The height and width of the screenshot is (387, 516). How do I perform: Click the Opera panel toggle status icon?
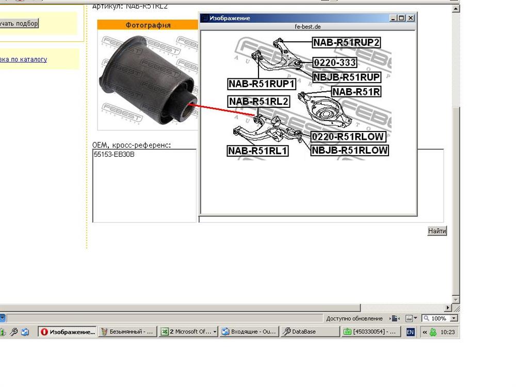(x=395, y=318)
